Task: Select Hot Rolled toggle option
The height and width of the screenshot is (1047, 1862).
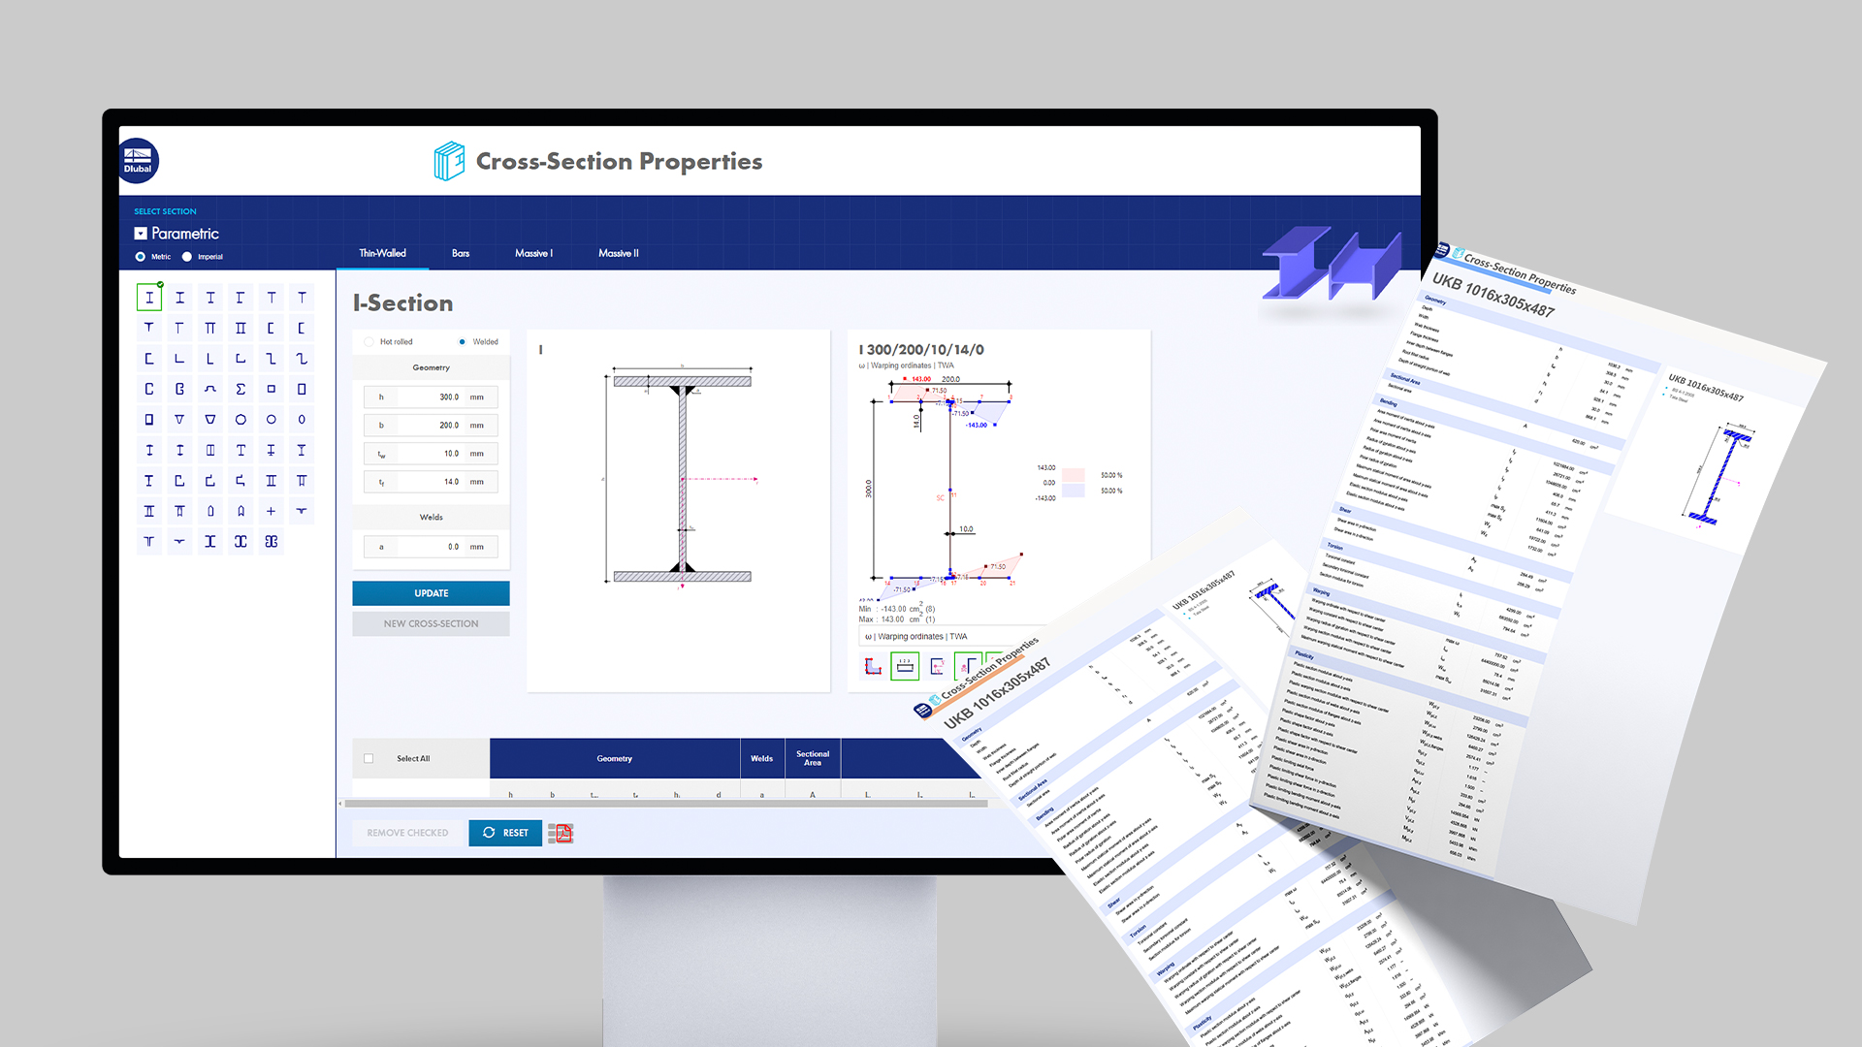Action: point(369,340)
